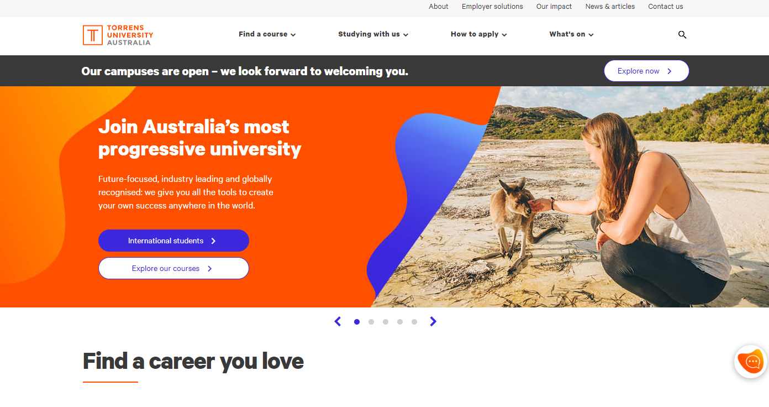Select the third carousel dot
The image size is (769, 407).
coord(386,322)
